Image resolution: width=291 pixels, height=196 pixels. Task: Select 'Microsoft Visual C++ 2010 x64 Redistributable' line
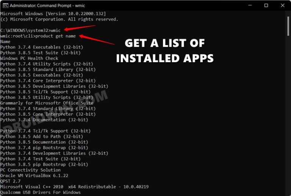pos(74,187)
